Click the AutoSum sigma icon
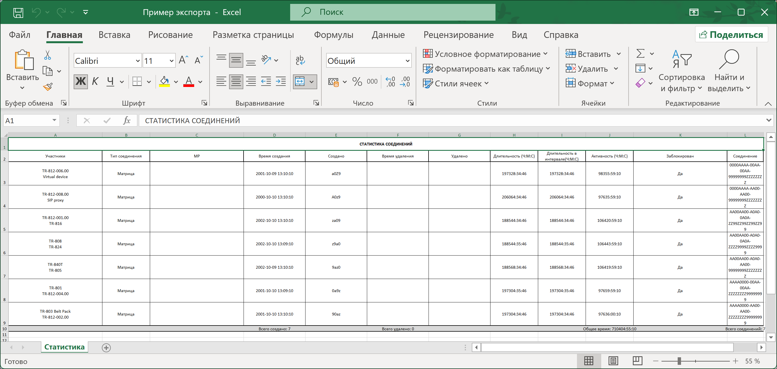 click(x=640, y=54)
